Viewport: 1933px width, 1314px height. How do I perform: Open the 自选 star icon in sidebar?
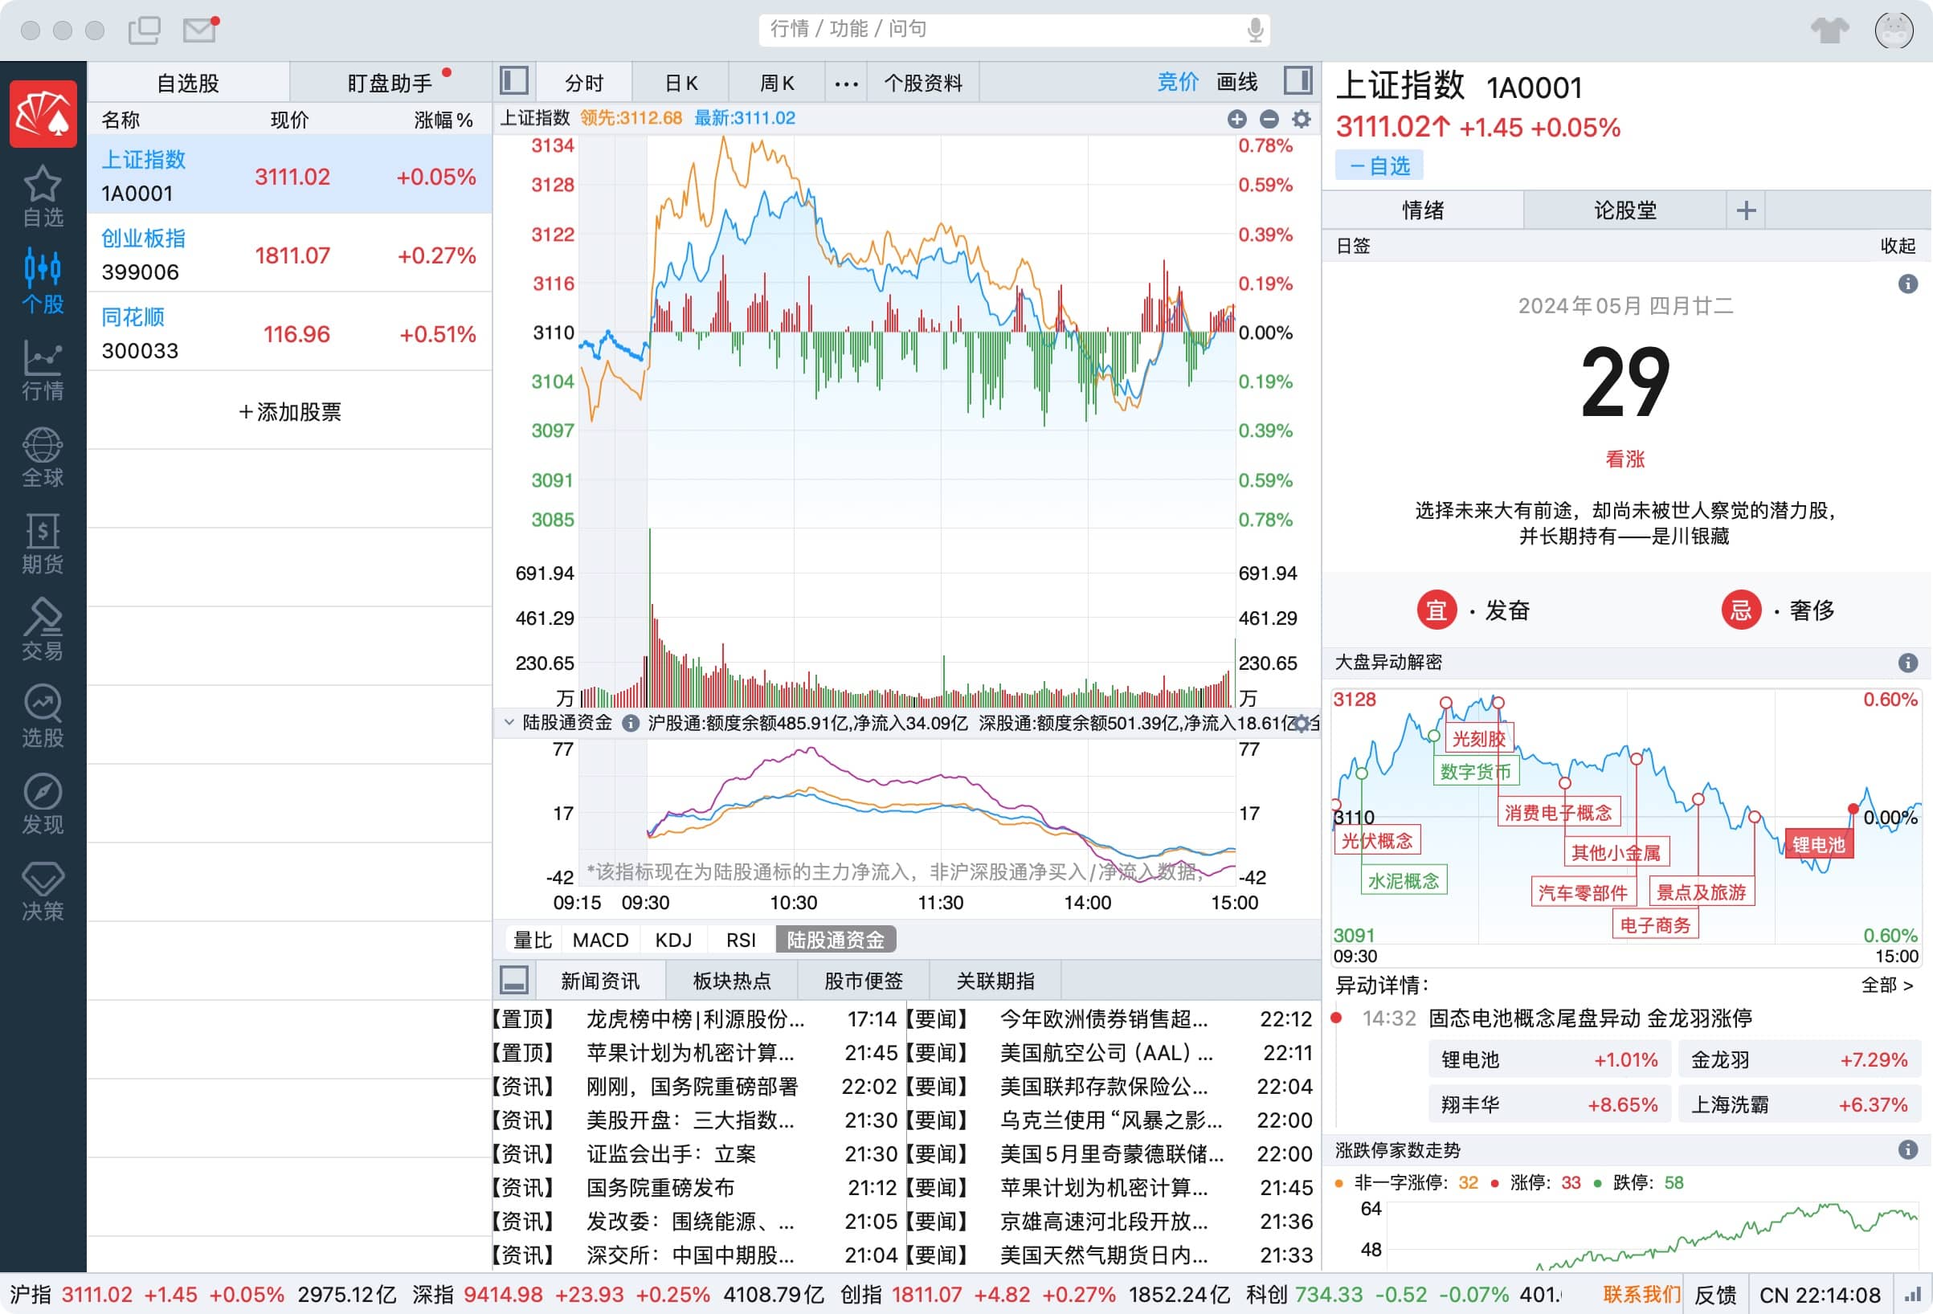(43, 196)
